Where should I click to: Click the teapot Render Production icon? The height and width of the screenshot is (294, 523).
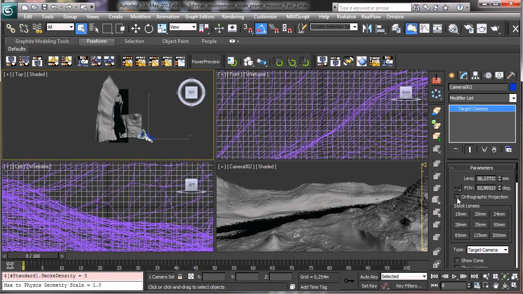coord(495,28)
